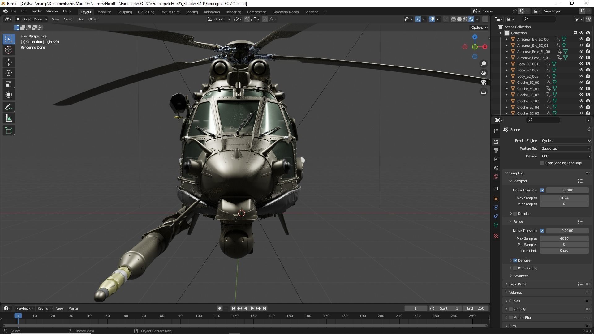
Task: Select the Annotate pencil tool
Action: [x=9, y=107]
